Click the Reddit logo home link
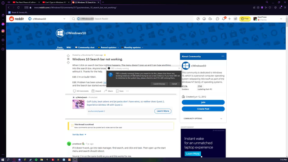 [16, 19]
